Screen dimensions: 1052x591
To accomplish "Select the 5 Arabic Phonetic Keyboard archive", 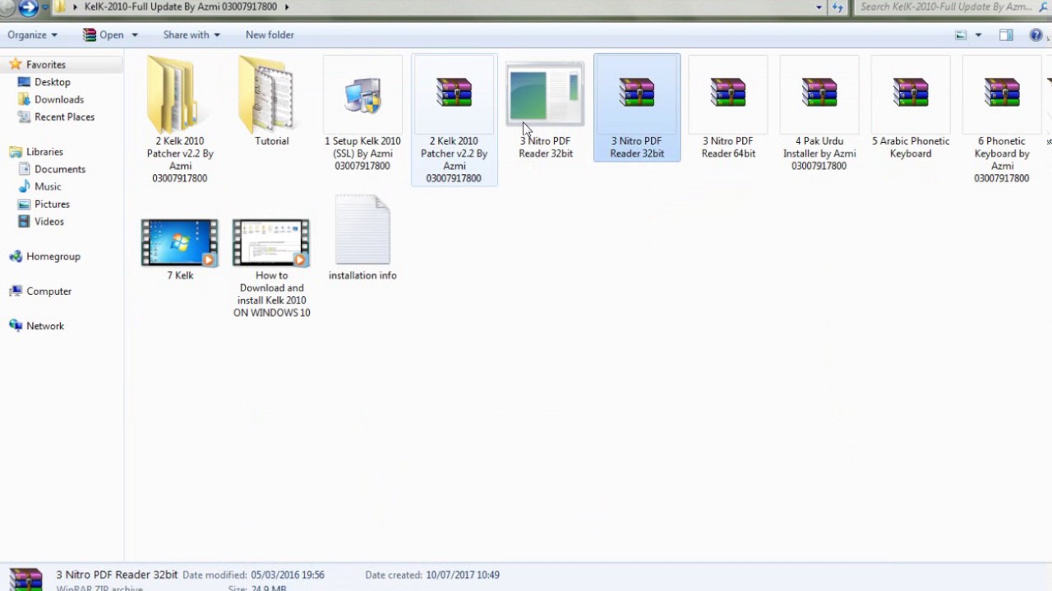I will (x=911, y=108).
